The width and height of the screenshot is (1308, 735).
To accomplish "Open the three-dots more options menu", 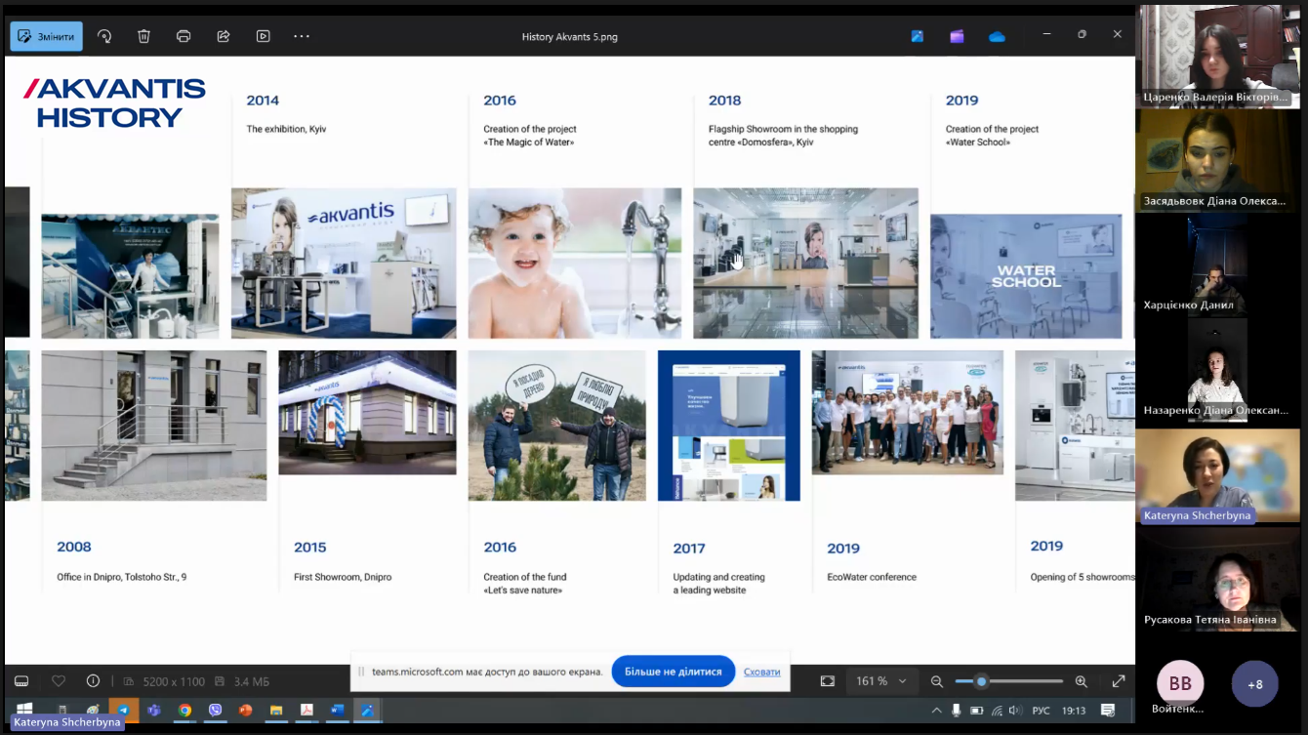I will 302,36.
